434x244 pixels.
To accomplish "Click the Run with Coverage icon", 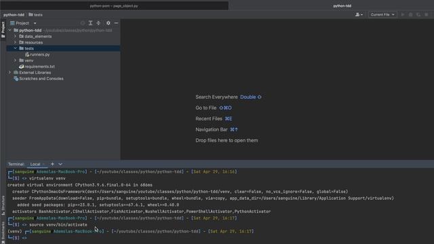I will click(418, 15).
